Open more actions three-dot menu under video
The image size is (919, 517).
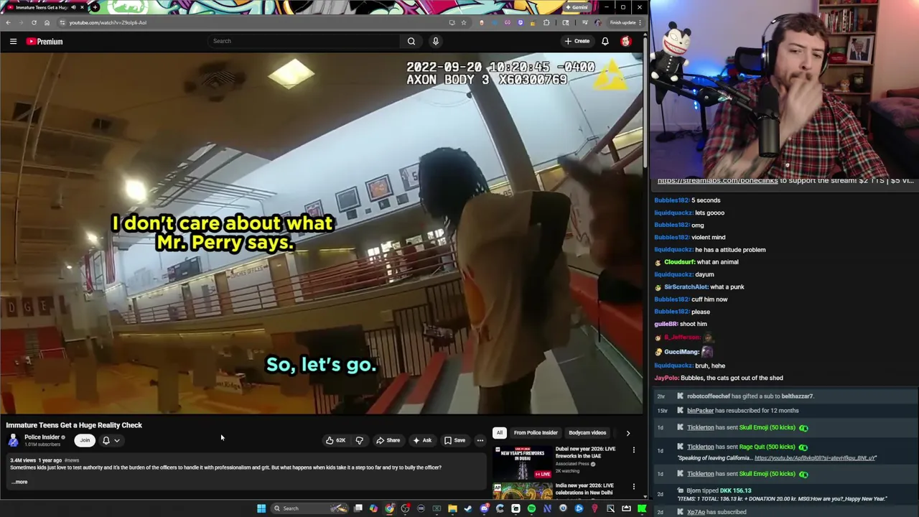pyautogui.click(x=480, y=440)
